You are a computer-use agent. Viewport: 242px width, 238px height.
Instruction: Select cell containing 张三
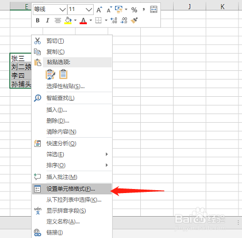pos(21,58)
